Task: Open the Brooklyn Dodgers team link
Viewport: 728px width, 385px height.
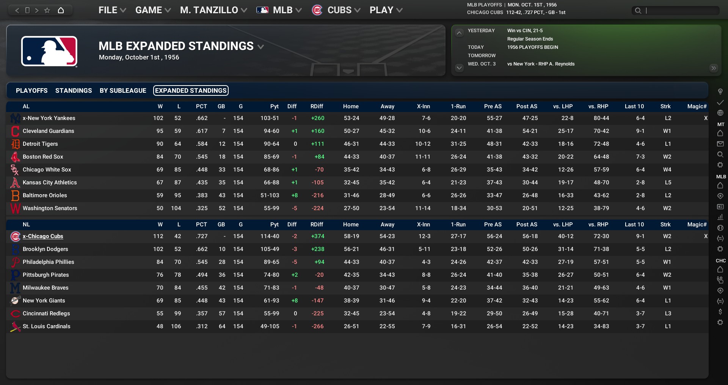Action: point(45,249)
